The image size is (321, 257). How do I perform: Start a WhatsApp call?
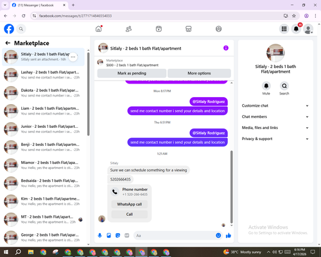pyautogui.click(x=130, y=204)
